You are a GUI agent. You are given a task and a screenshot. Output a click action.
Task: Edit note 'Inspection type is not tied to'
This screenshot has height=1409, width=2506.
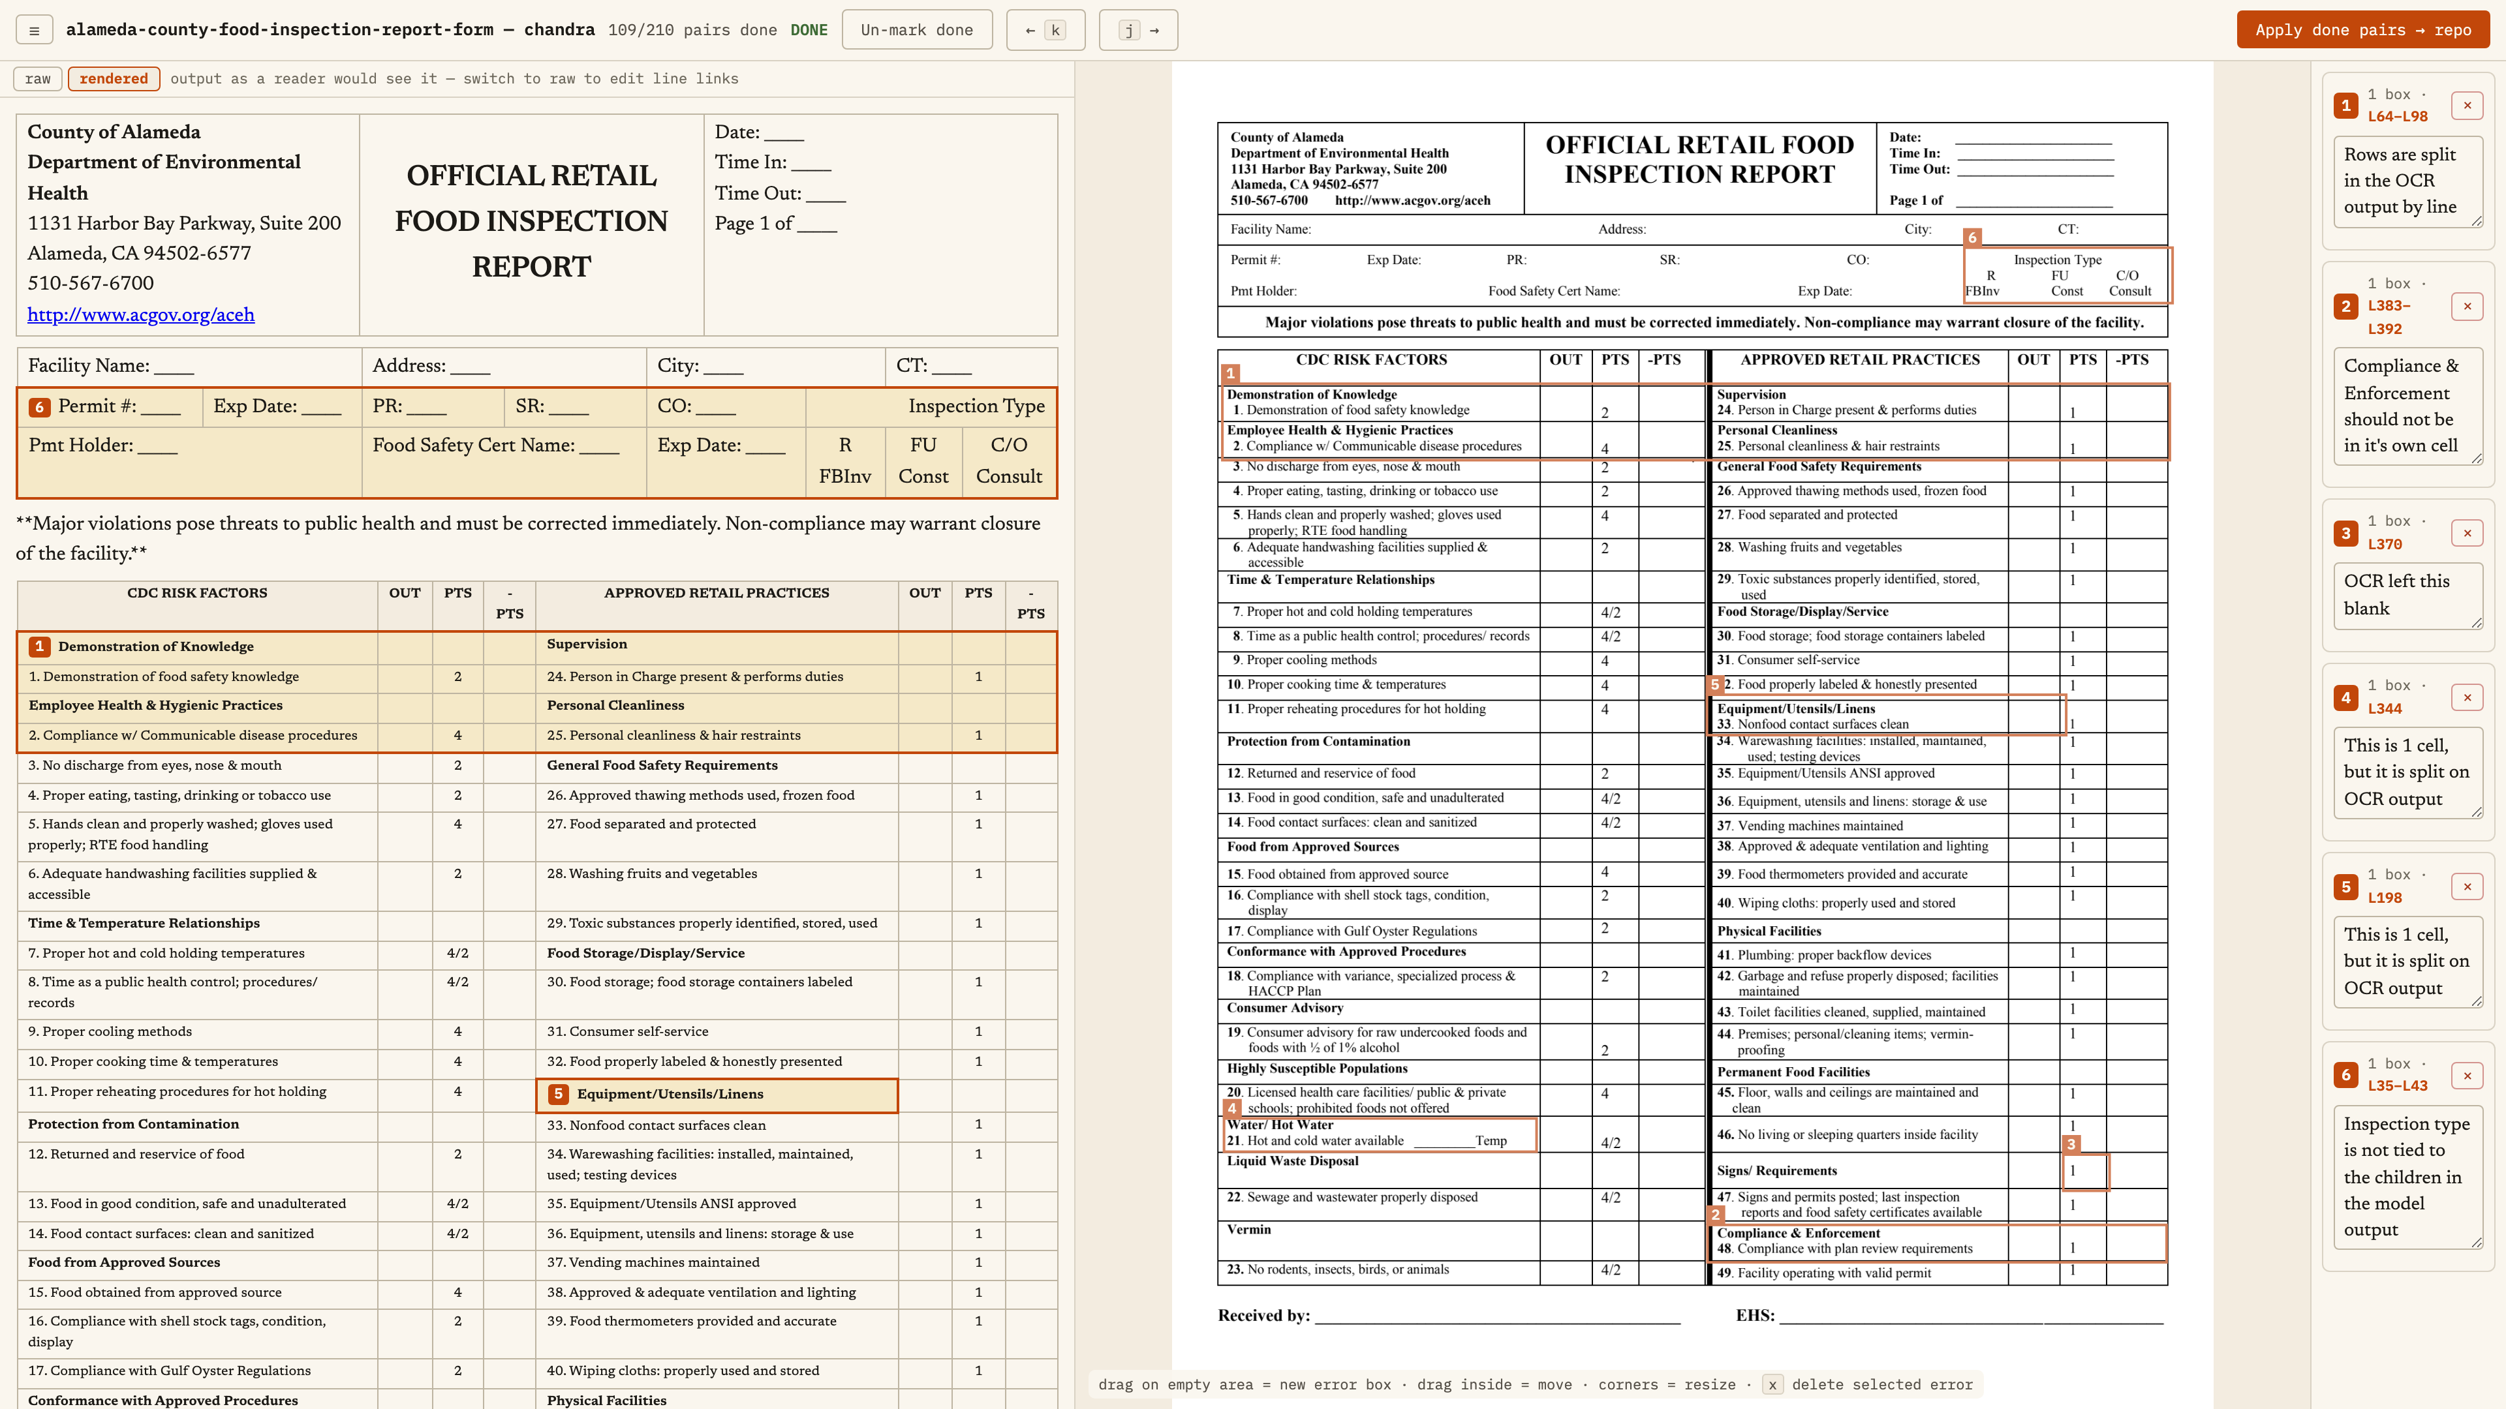tap(2407, 1177)
